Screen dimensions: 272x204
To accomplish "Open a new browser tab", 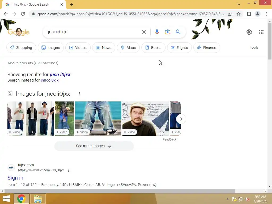I will pyautogui.click(x=72, y=5).
